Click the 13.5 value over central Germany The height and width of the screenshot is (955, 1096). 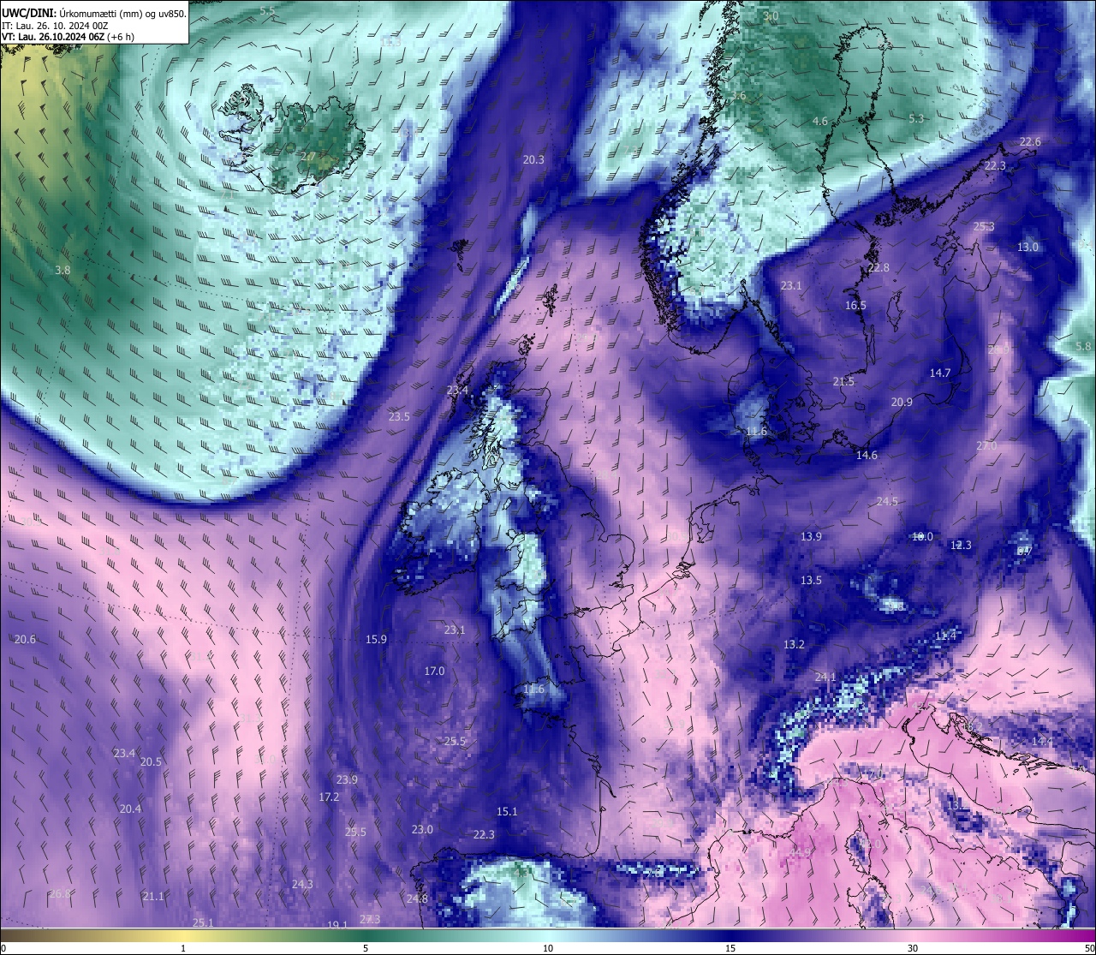[x=811, y=580]
